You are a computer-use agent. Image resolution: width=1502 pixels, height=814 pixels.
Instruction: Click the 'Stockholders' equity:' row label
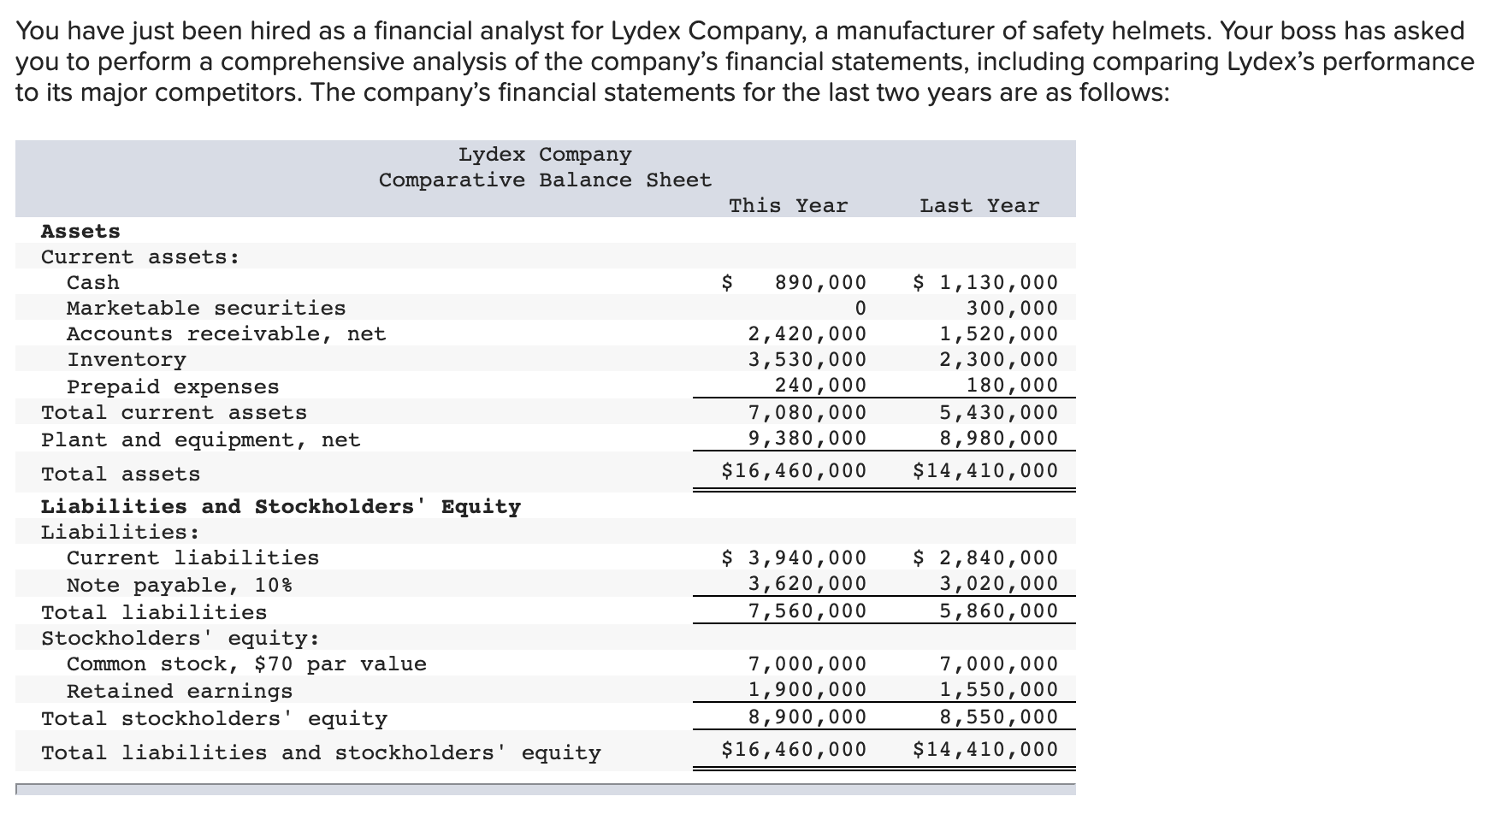[x=180, y=639]
